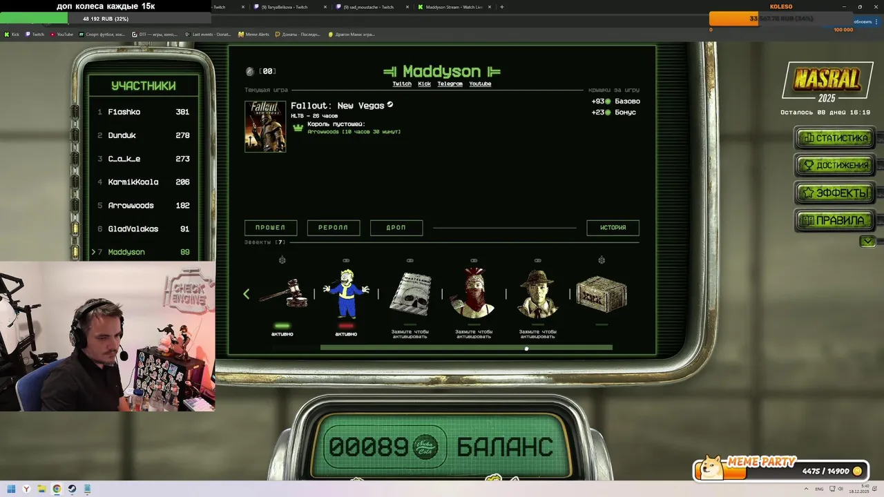884x497 pixels.
Task: Open Maddyson's Kick link
Action: (424, 84)
